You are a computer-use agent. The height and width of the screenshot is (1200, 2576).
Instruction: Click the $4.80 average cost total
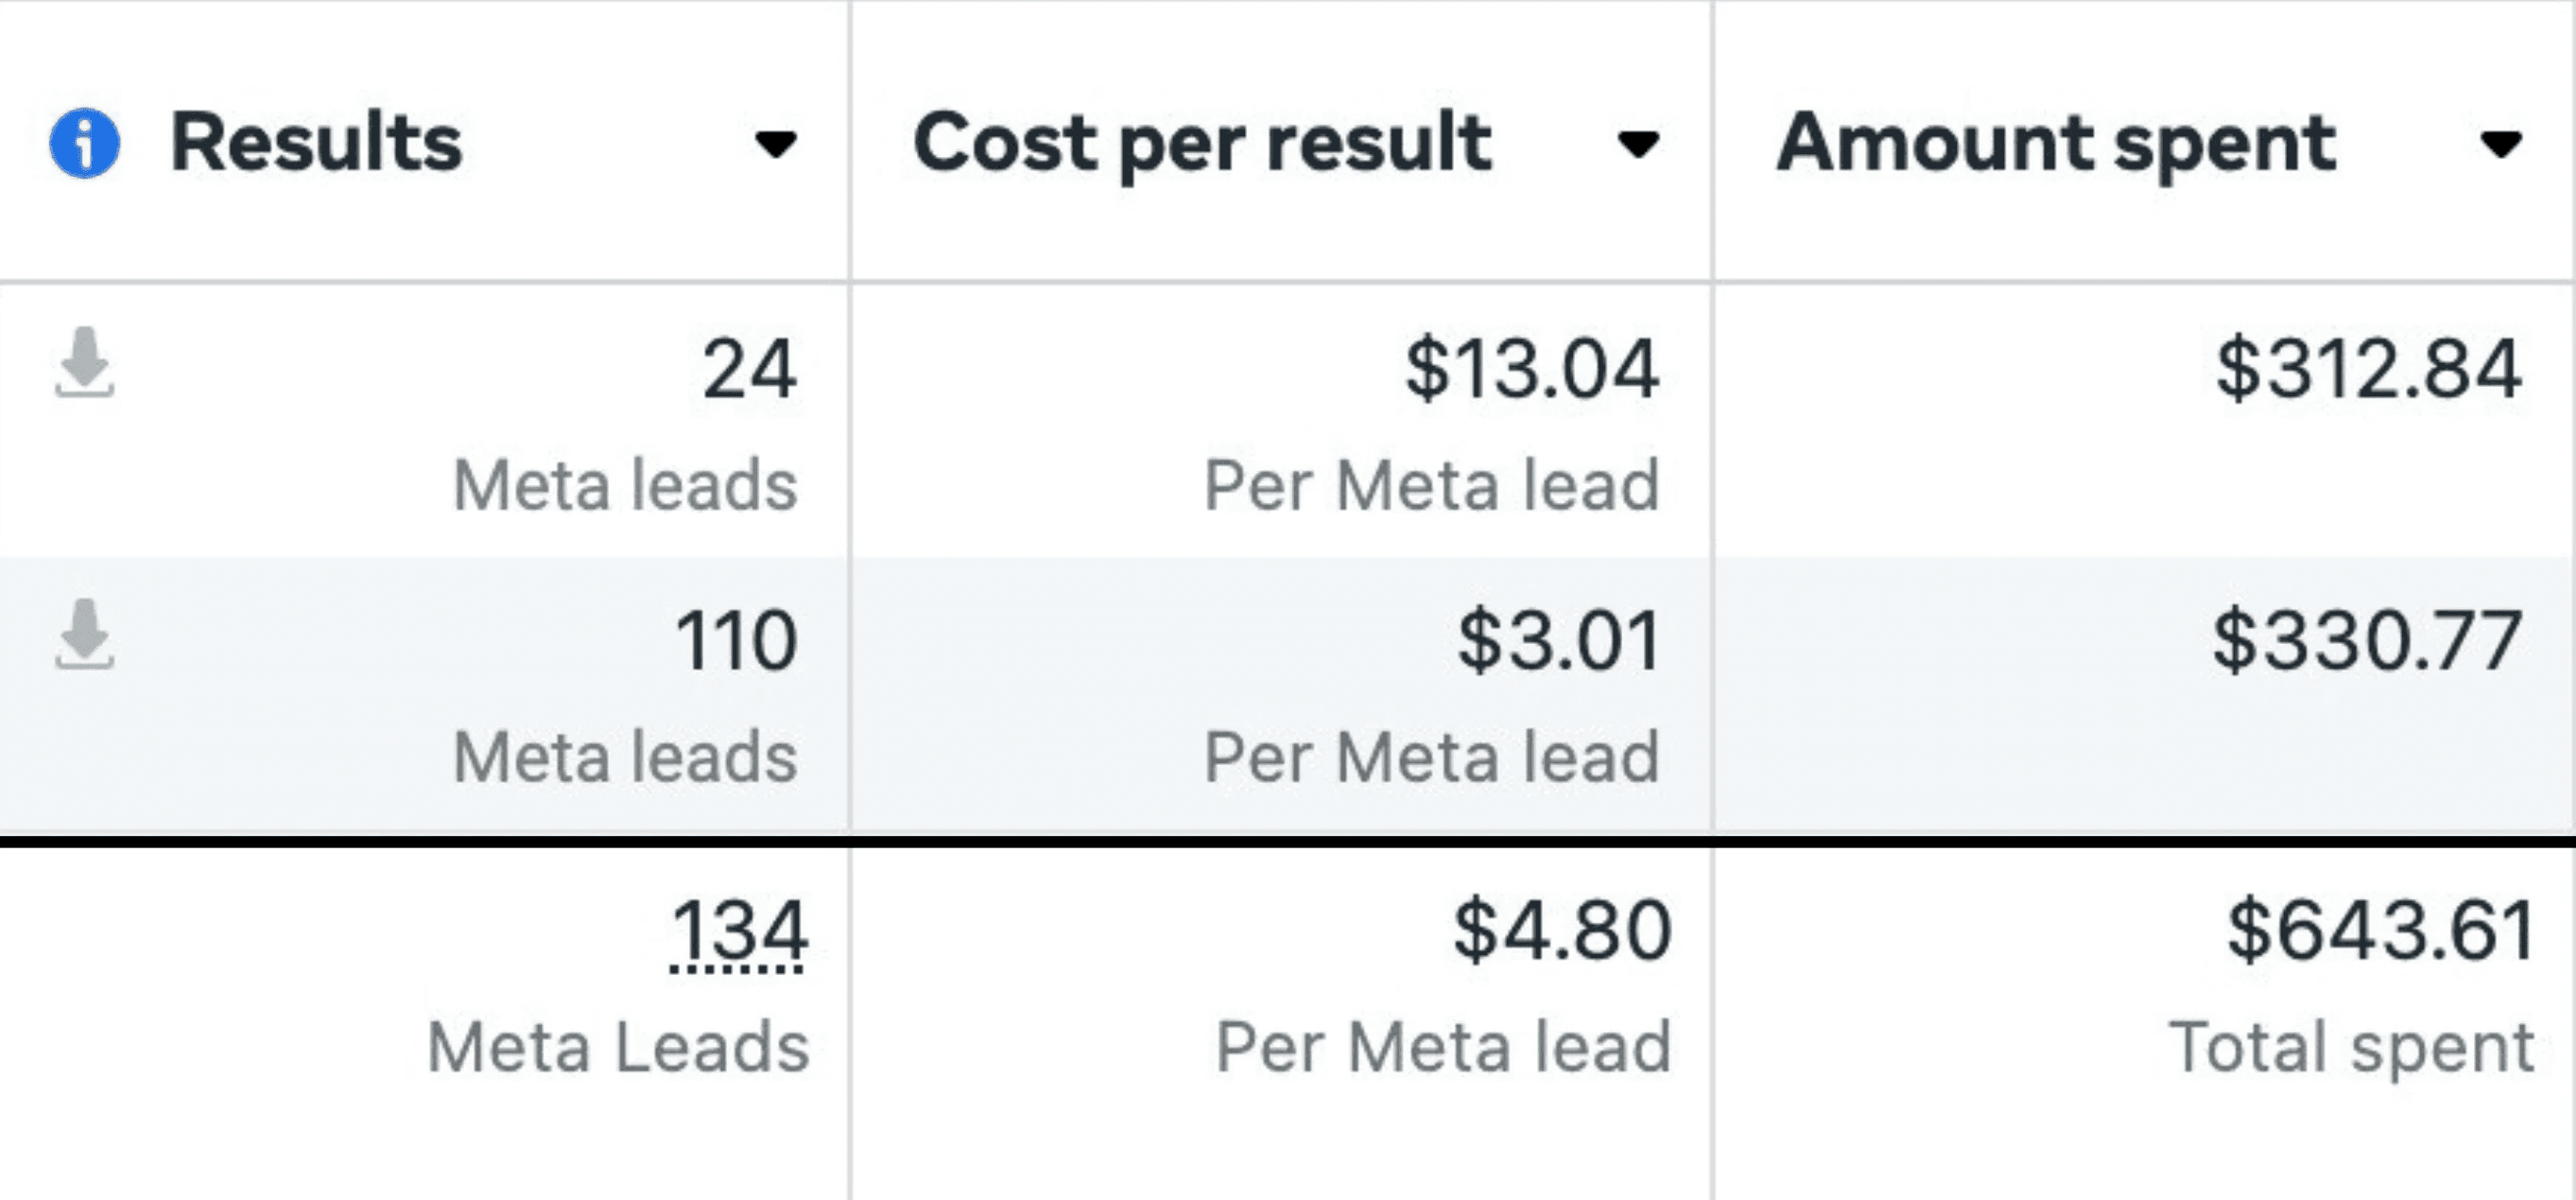[1562, 931]
